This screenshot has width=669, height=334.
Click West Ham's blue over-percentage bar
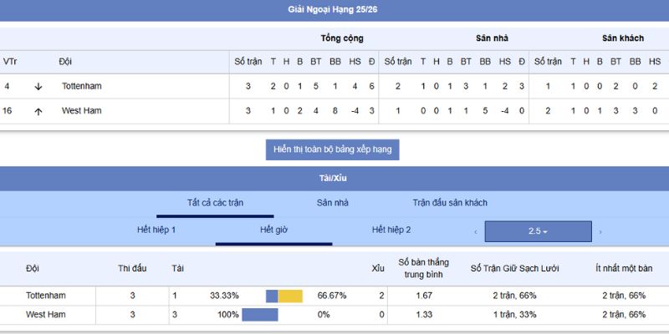(259, 315)
